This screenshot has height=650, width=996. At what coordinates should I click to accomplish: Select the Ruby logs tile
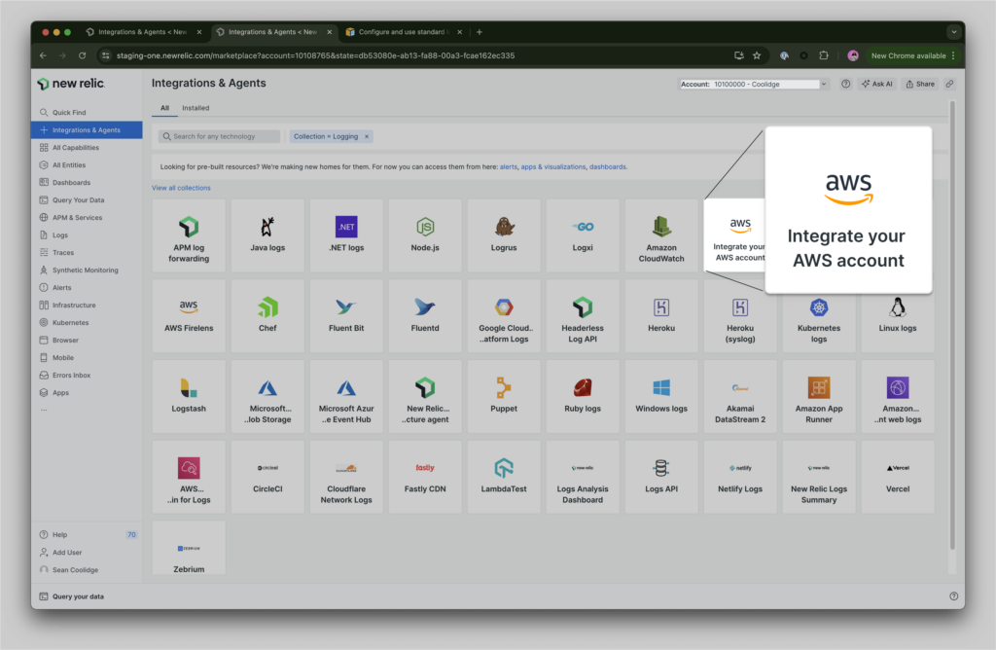click(583, 396)
